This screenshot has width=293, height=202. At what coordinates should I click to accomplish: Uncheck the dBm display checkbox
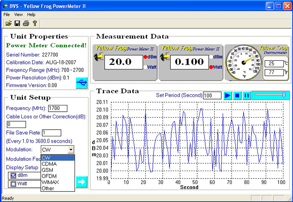point(13,176)
